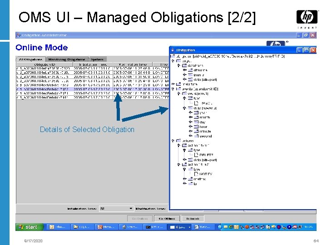Screen dimensions: 327x245
Task: Click the target folder icon
Action: coord(178,61)
